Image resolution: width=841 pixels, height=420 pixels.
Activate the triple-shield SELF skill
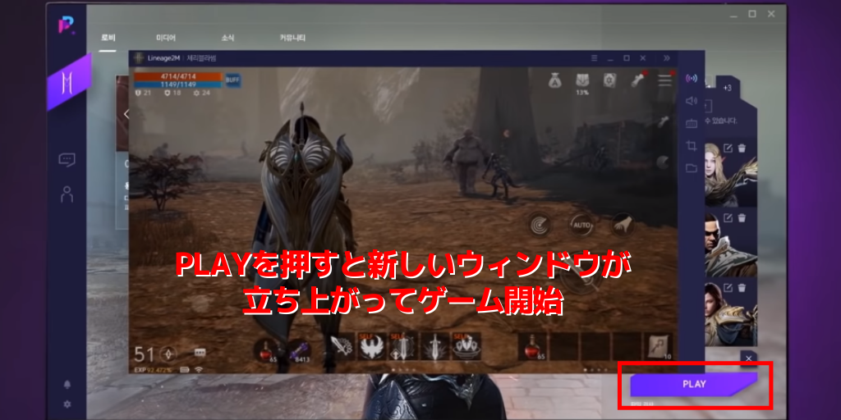(466, 347)
